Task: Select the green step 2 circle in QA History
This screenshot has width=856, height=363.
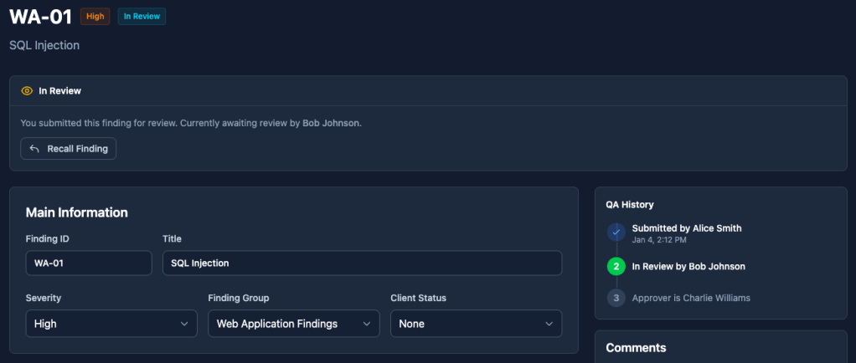Action: point(616,267)
